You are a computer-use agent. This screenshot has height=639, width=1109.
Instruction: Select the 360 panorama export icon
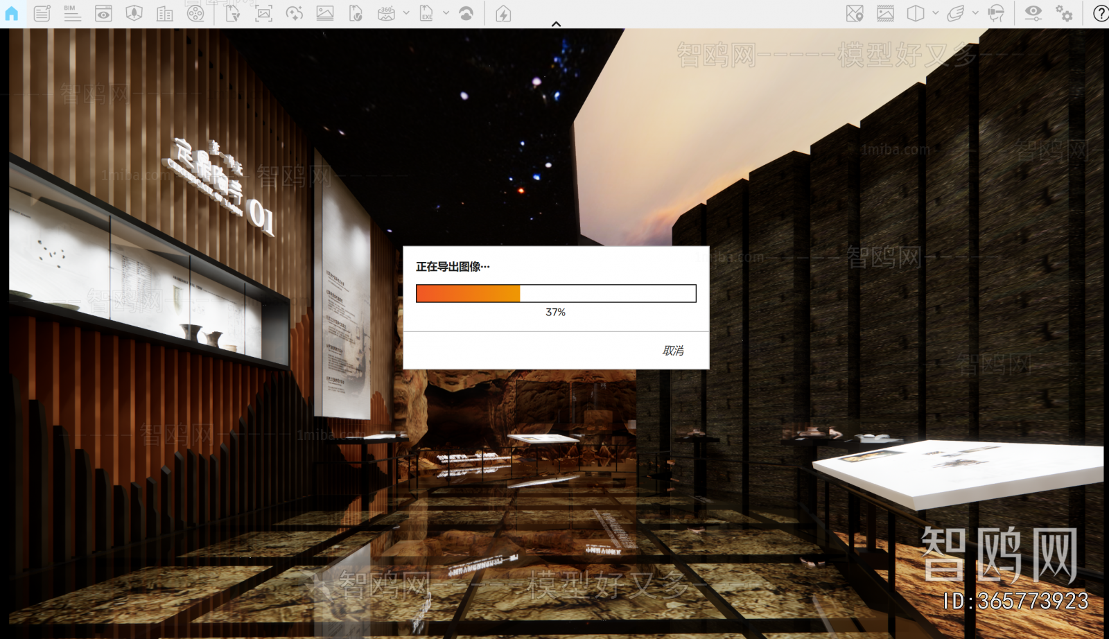(x=386, y=13)
